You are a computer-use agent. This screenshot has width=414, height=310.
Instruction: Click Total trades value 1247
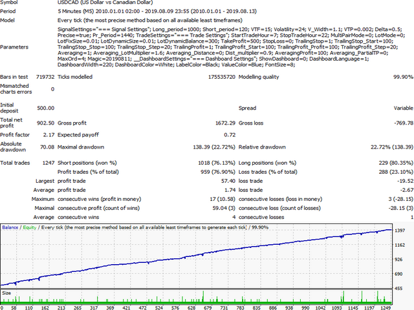(x=49, y=163)
